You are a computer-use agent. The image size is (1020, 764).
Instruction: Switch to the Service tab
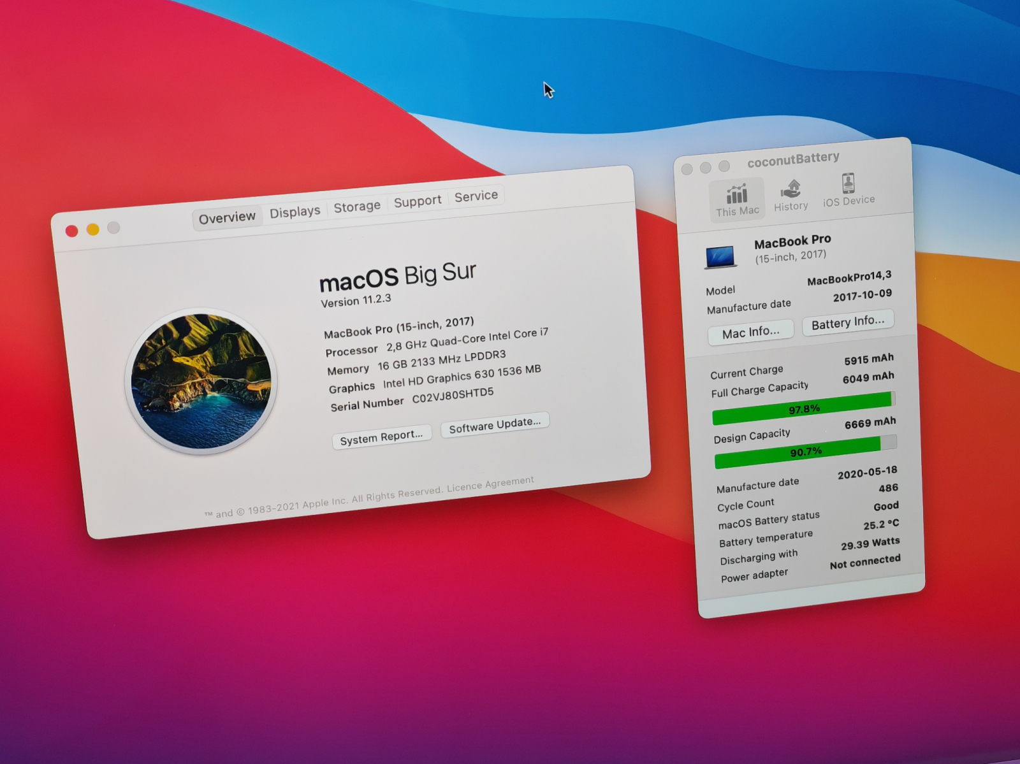tap(476, 196)
